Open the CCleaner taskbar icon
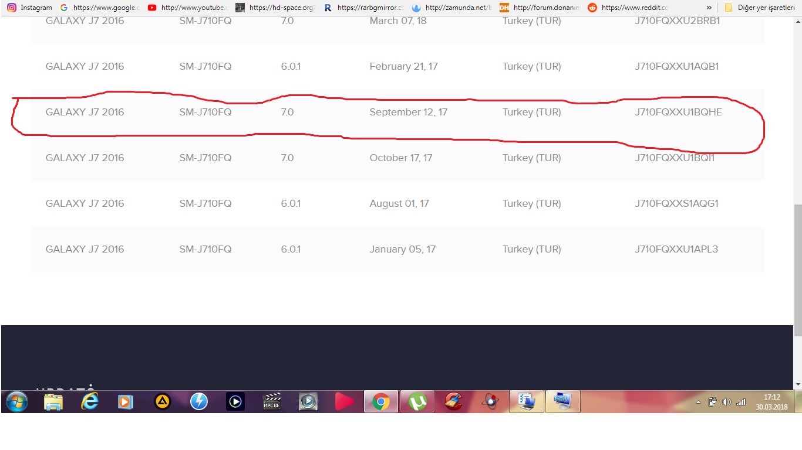Screen dimensions: 802x450 pos(453,402)
